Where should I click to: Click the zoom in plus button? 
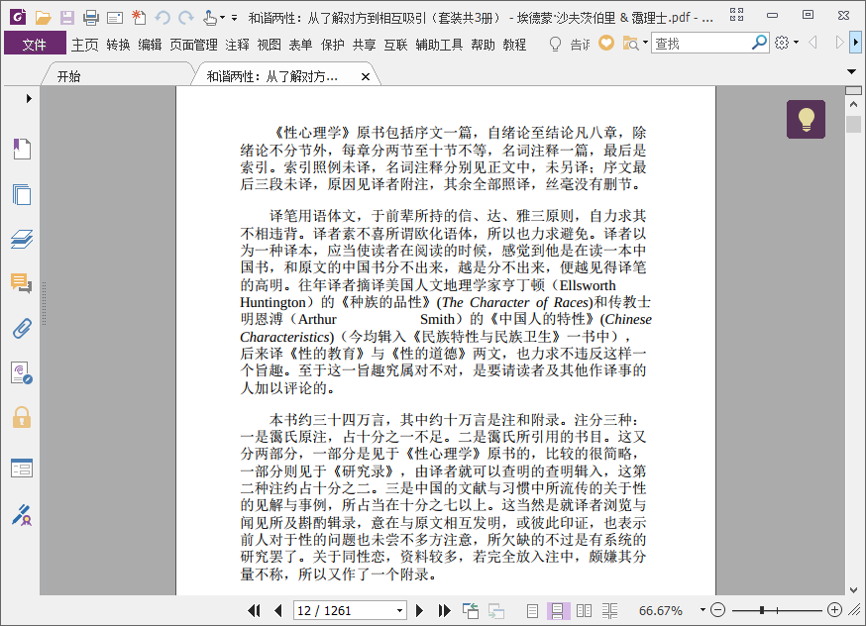pyautogui.click(x=834, y=610)
